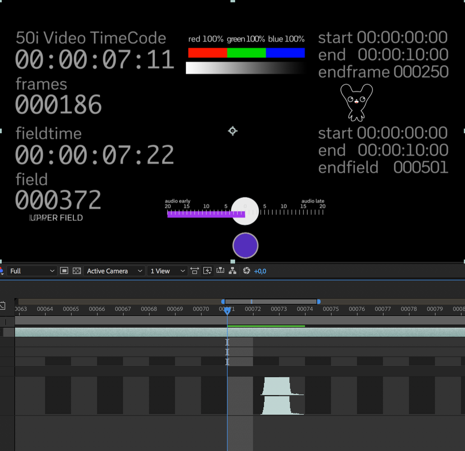Viewport: 465px width, 451px height.
Task: Click the 'red 100%' label
Action: point(206,39)
